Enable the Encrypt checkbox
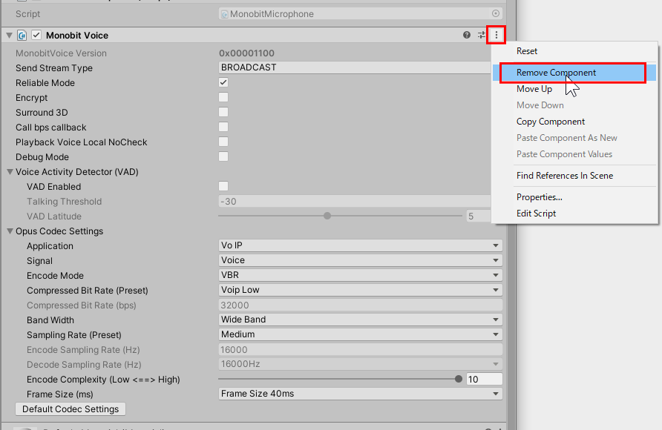662x430 pixels. coord(223,97)
